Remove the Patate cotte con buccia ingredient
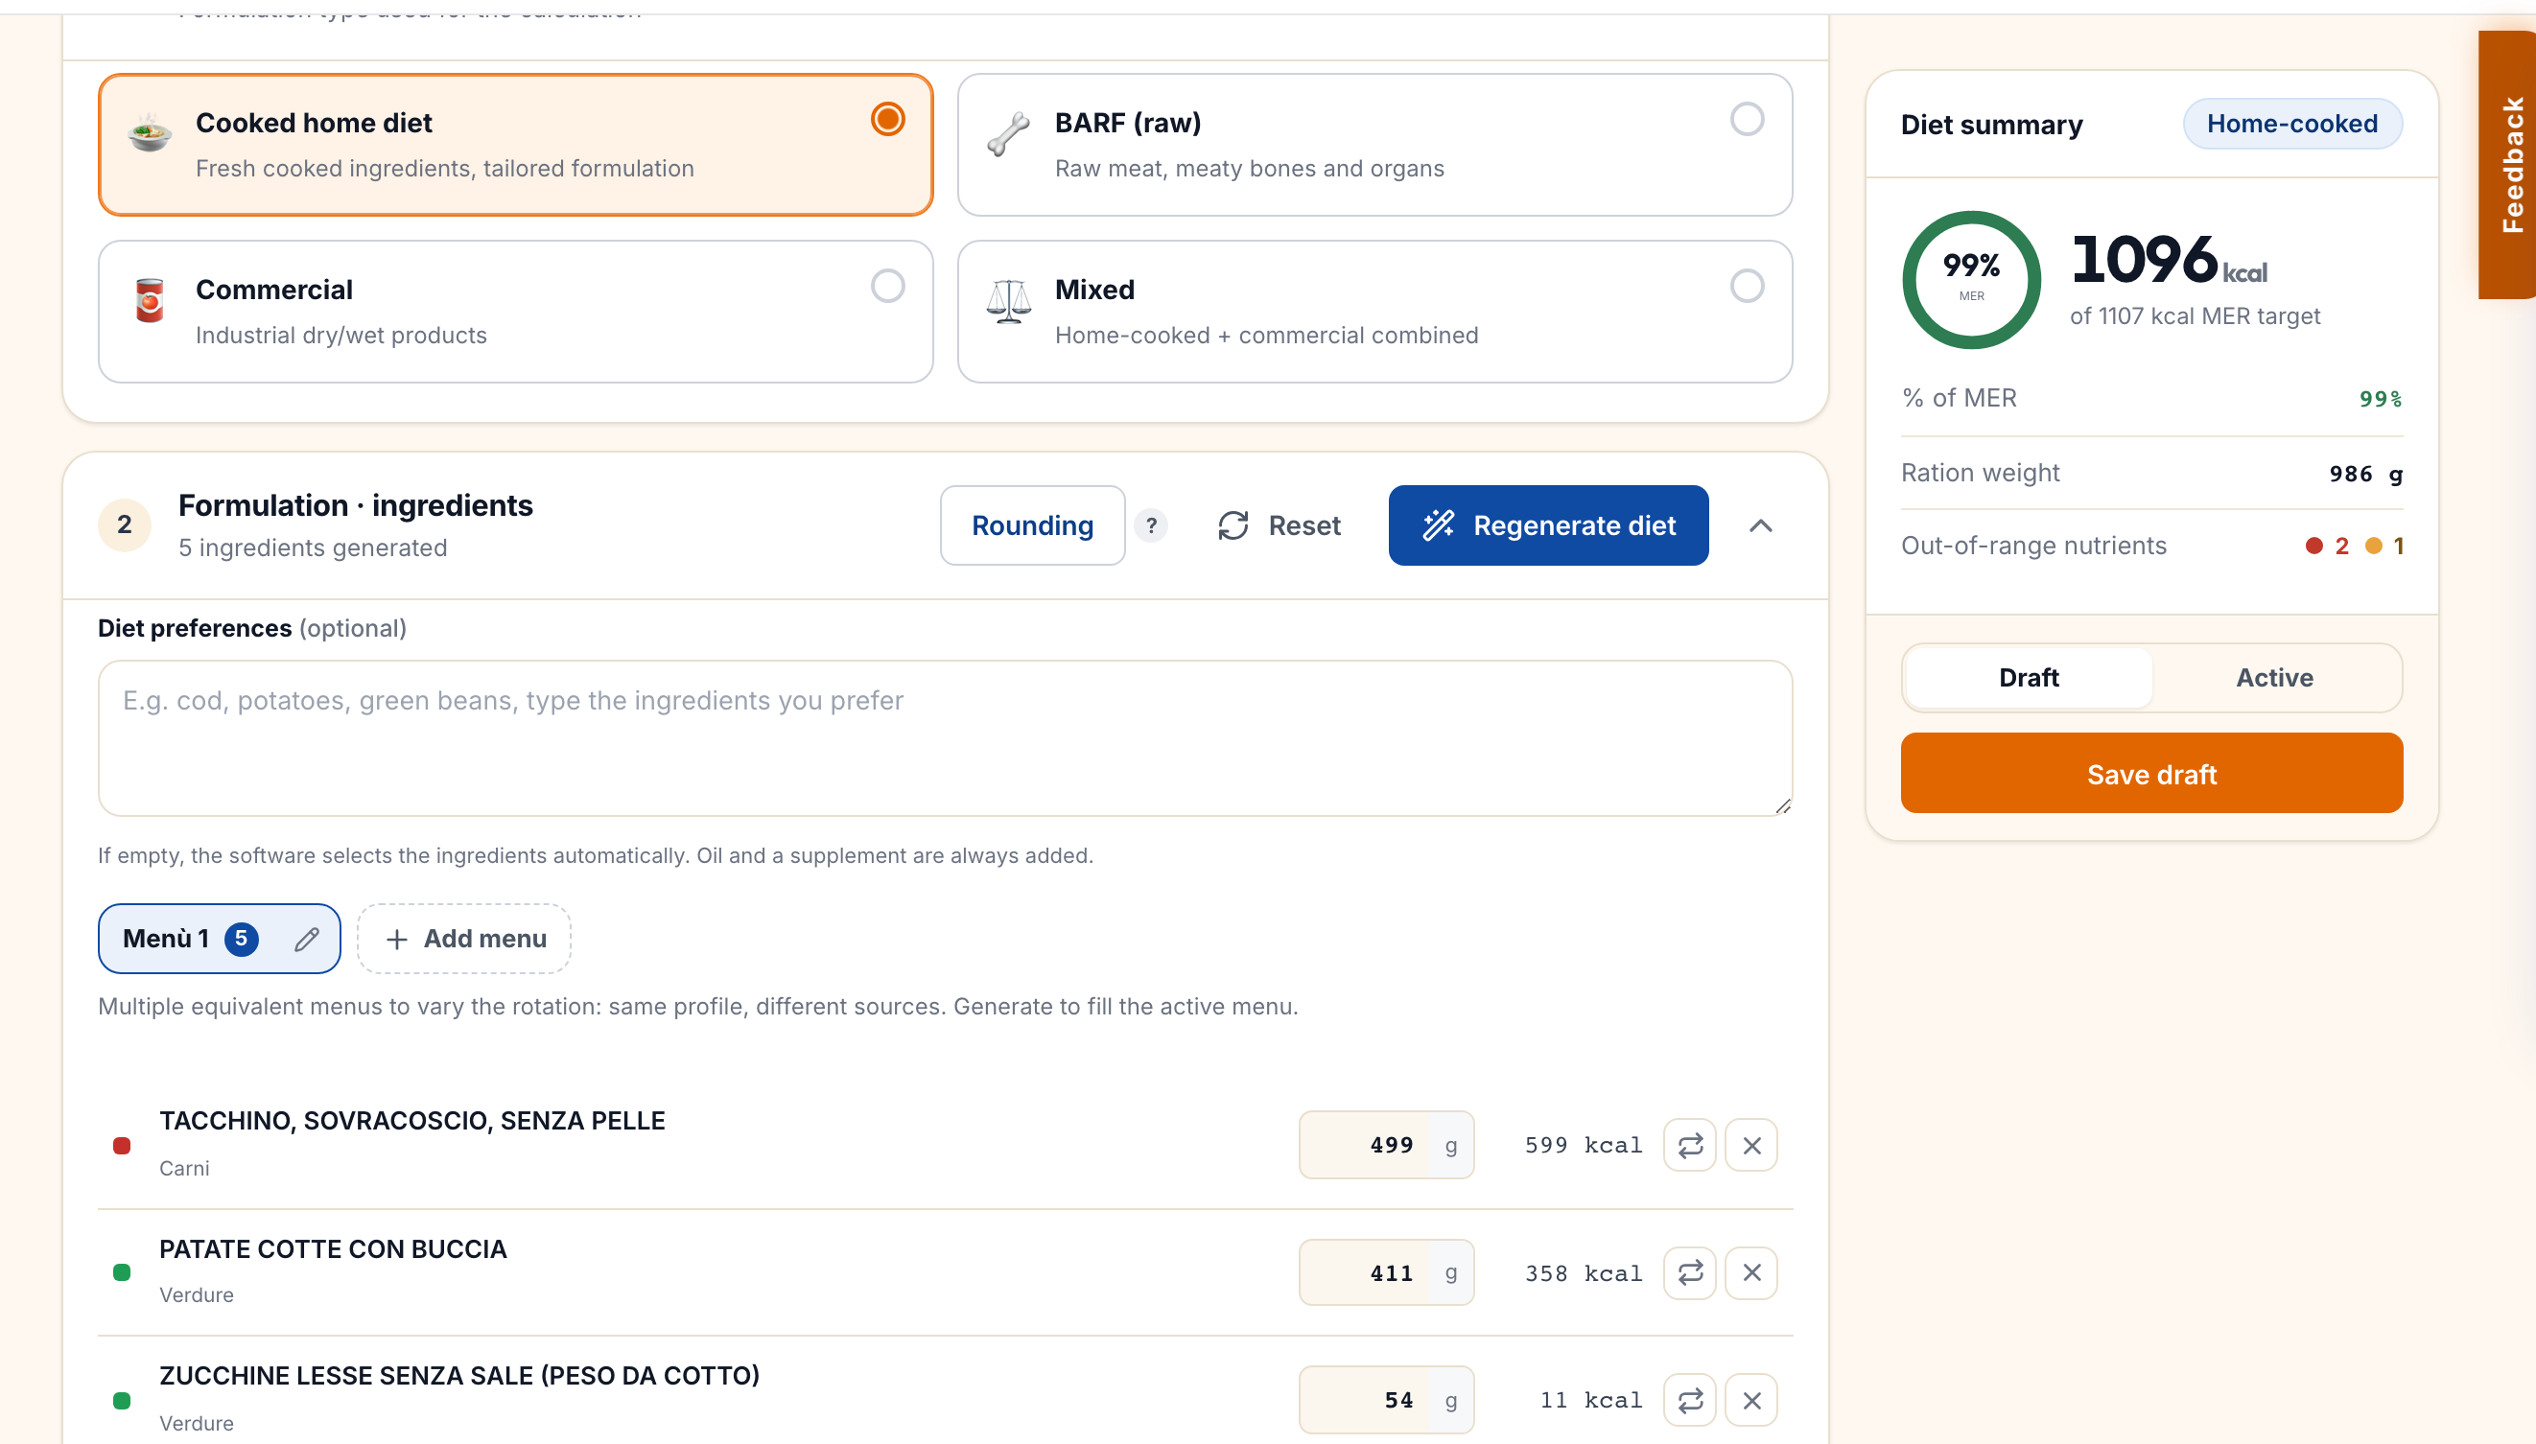Image resolution: width=2536 pixels, height=1444 pixels. [1751, 1272]
